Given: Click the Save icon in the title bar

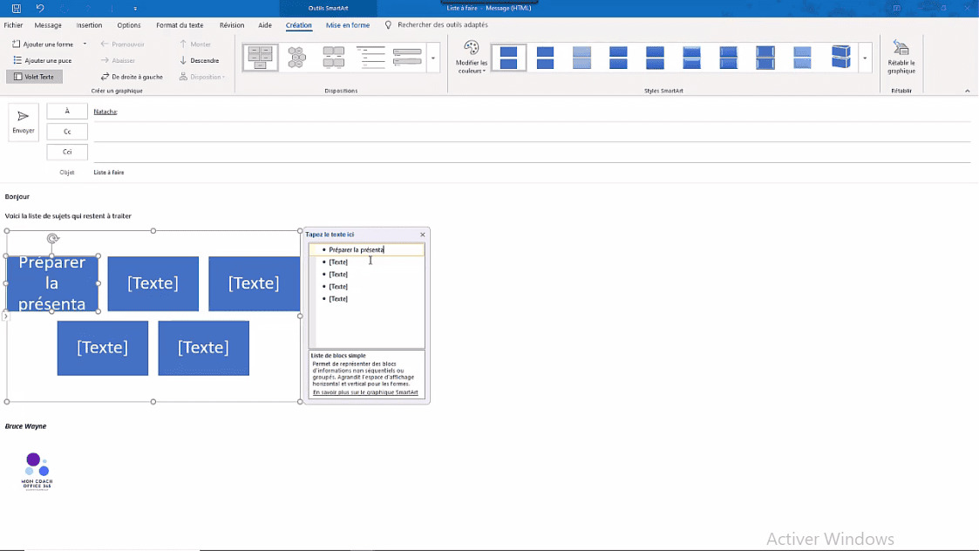Looking at the screenshot, I should click(x=16, y=8).
